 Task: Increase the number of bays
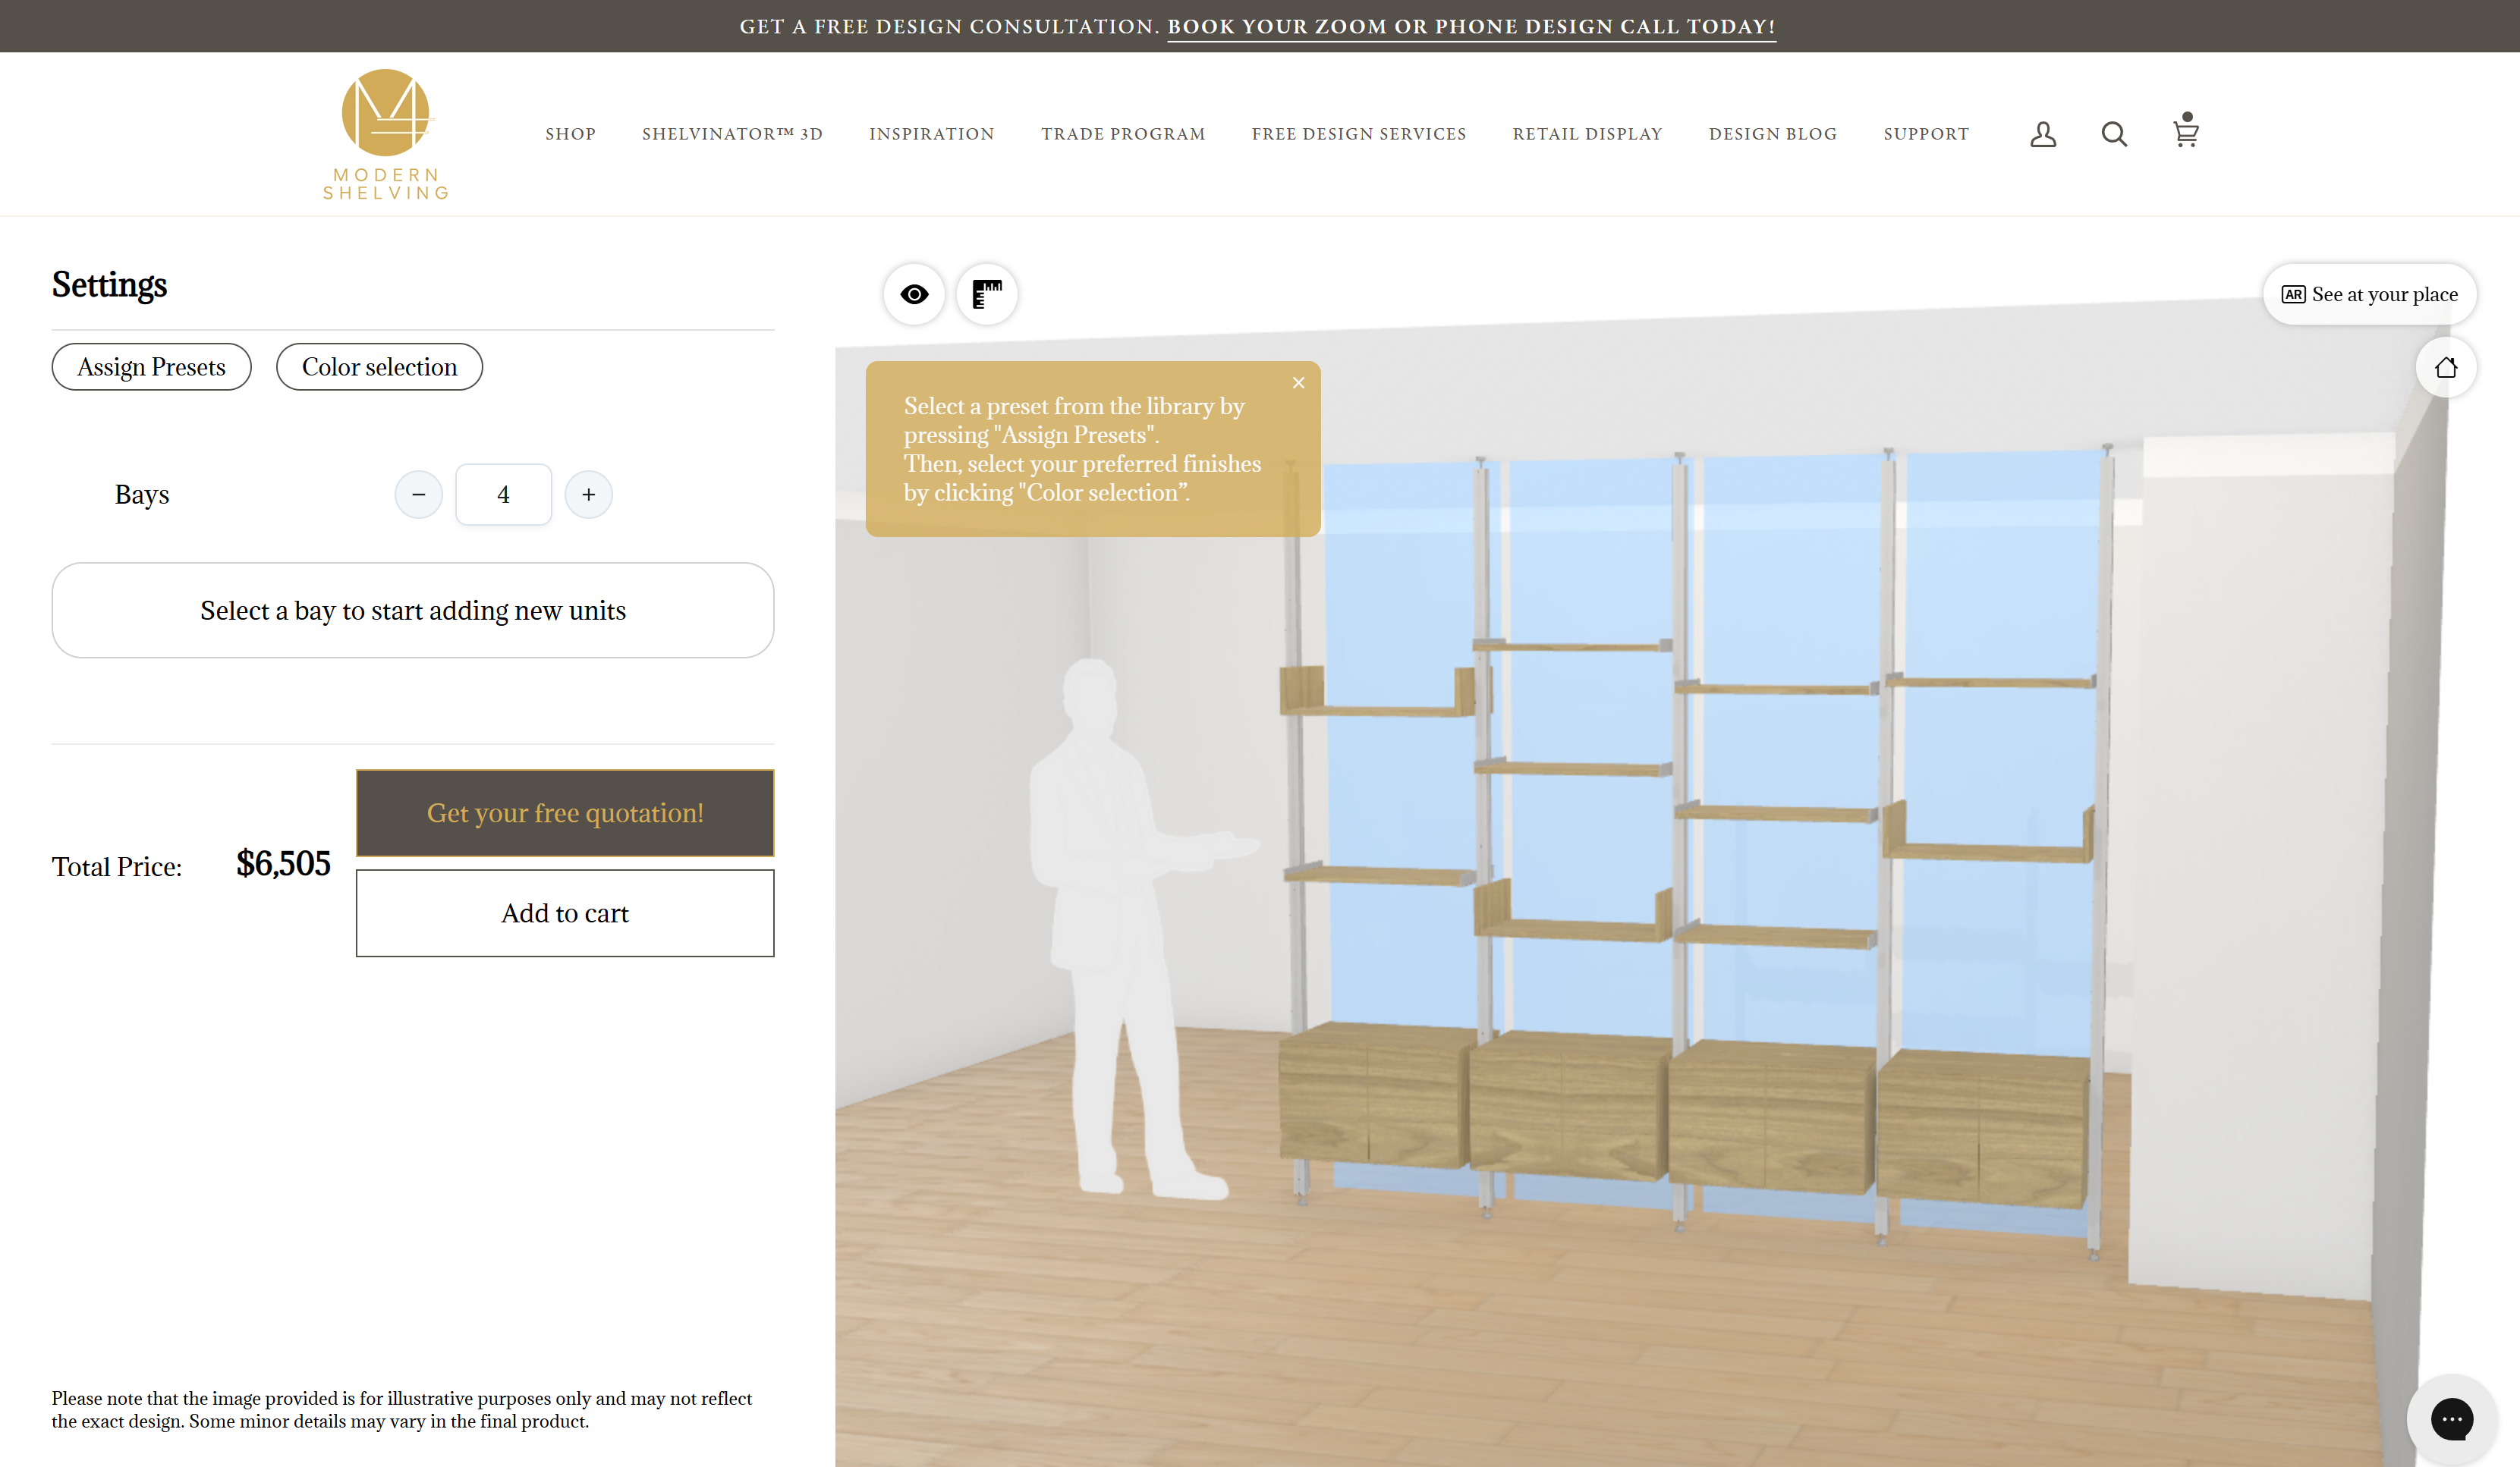pos(588,495)
